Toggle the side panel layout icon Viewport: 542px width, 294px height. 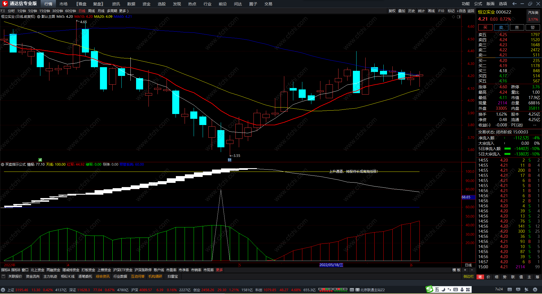click(459, 17)
